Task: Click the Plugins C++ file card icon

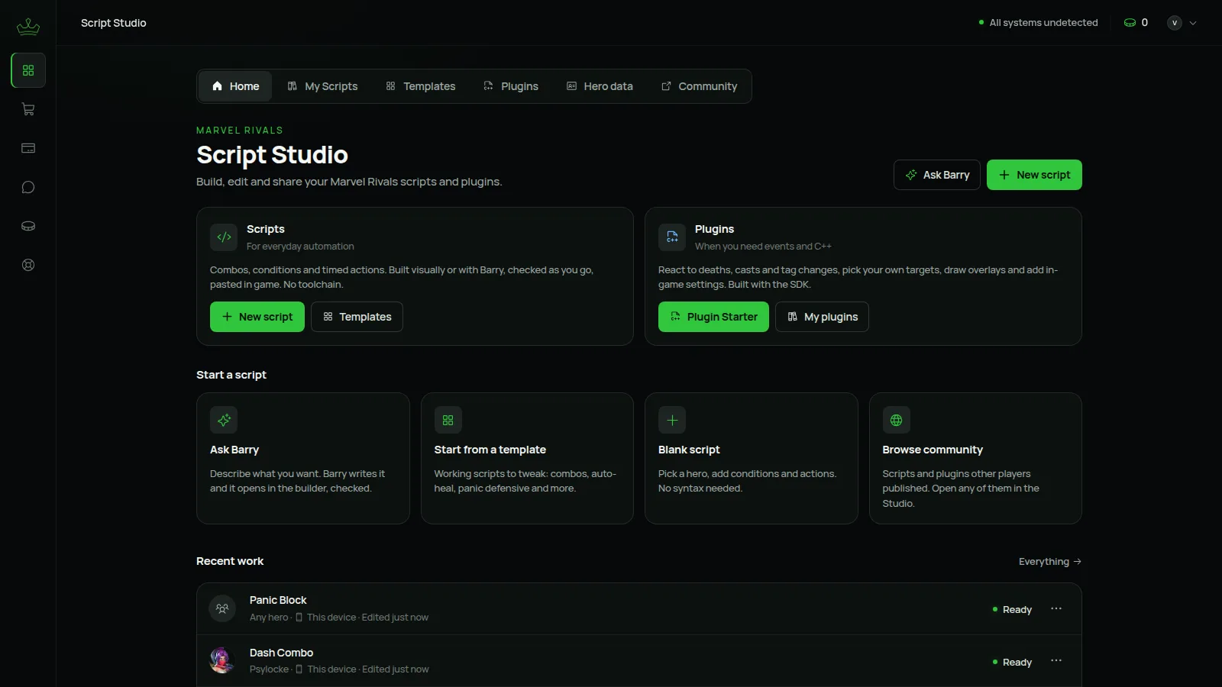Action: coord(672,237)
